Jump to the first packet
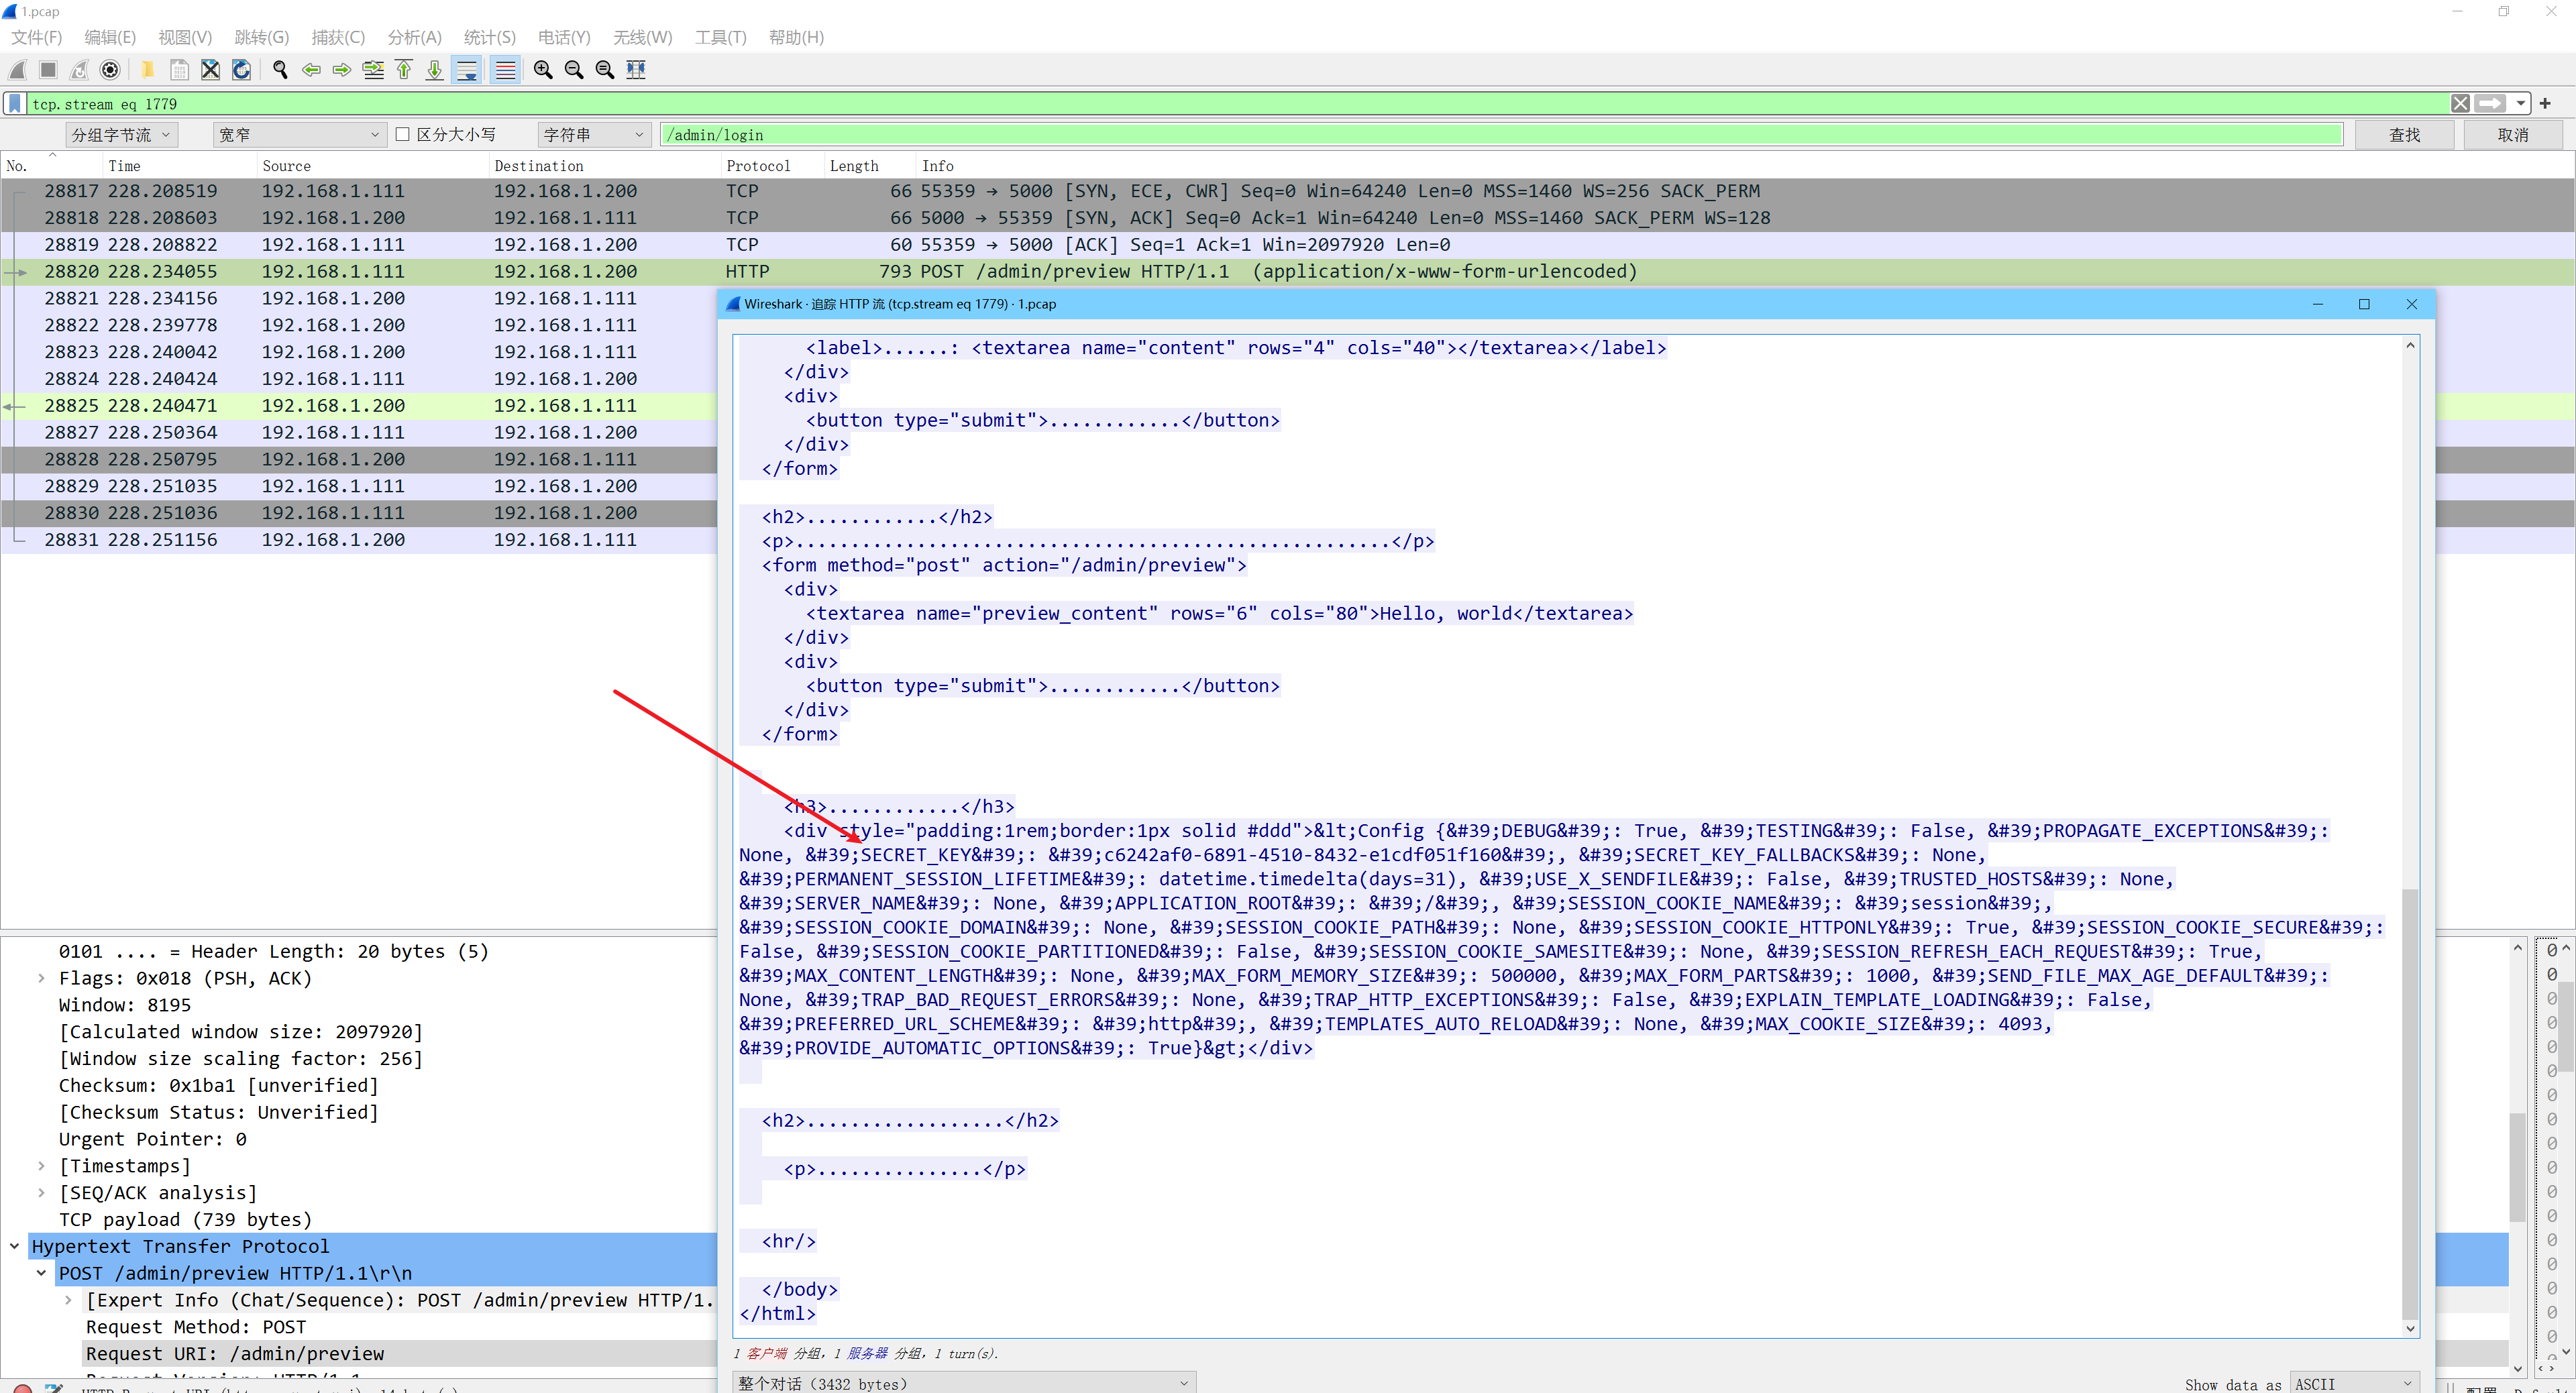2576x1393 pixels. tap(404, 69)
